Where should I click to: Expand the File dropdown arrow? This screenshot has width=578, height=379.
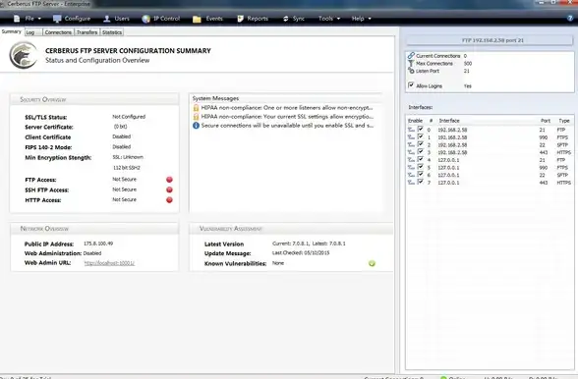click(x=39, y=19)
